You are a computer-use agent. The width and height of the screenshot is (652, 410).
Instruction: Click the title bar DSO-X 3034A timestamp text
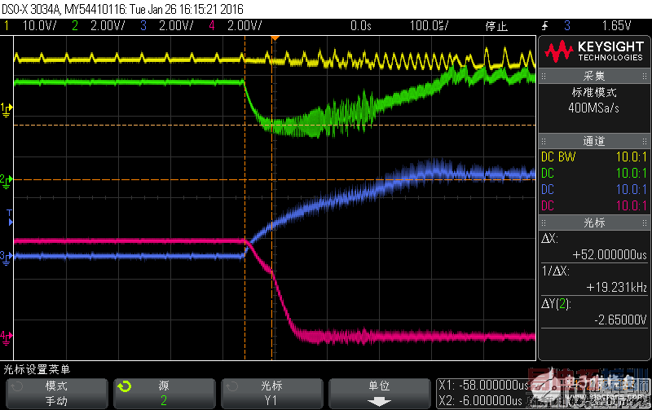point(123,9)
